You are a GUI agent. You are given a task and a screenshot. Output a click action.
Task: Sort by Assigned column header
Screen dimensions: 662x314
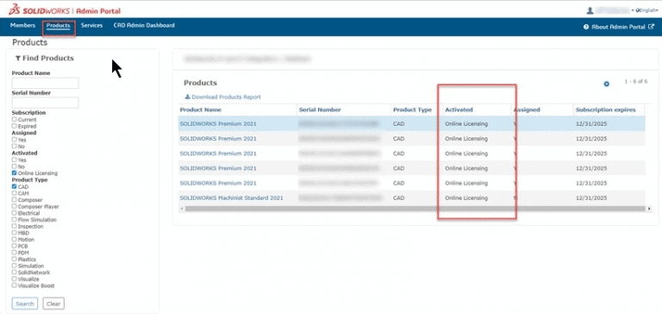pos(527,110)
